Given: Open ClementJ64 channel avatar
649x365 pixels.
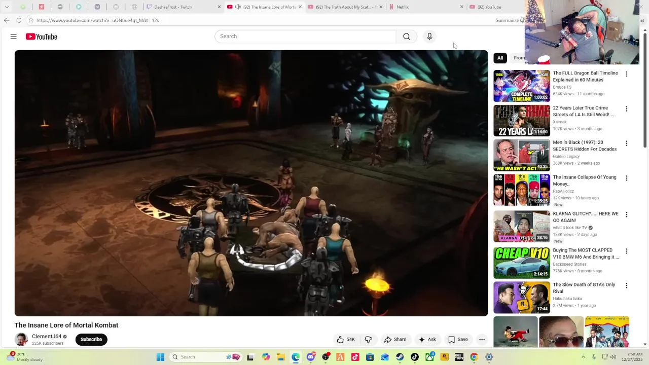Looking at the screenshot, I should 21,340.
